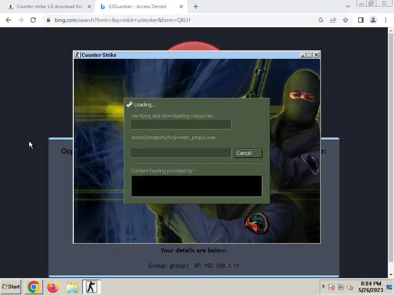Launch Firefox from the taskbar
This screenshot has height=295, width=394.
(x=53, y=287)
